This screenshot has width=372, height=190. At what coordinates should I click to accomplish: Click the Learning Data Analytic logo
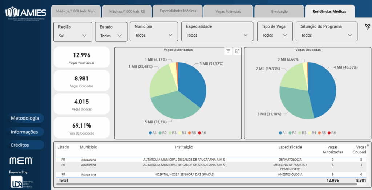[21, 181]
